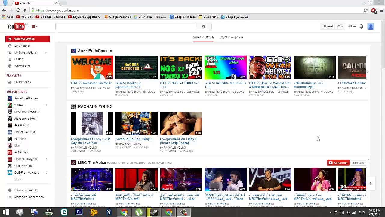Open the 'GwopBoiRa Can I May I' video link
Screen dimensions: 385x217
click(134, 139)
